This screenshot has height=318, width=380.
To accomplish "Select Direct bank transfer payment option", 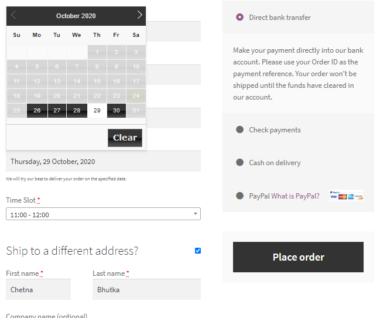I will pyautogui.click(x=239, y=18).
